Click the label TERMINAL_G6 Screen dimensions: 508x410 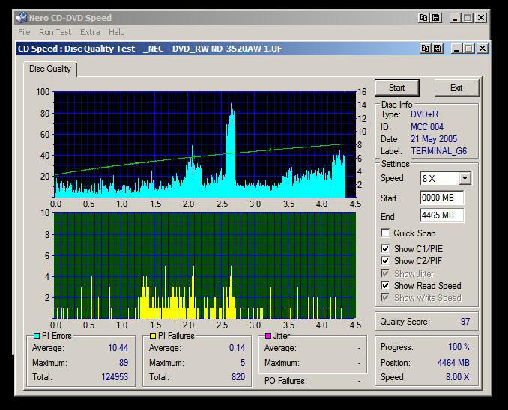click(x=439, y=151)
